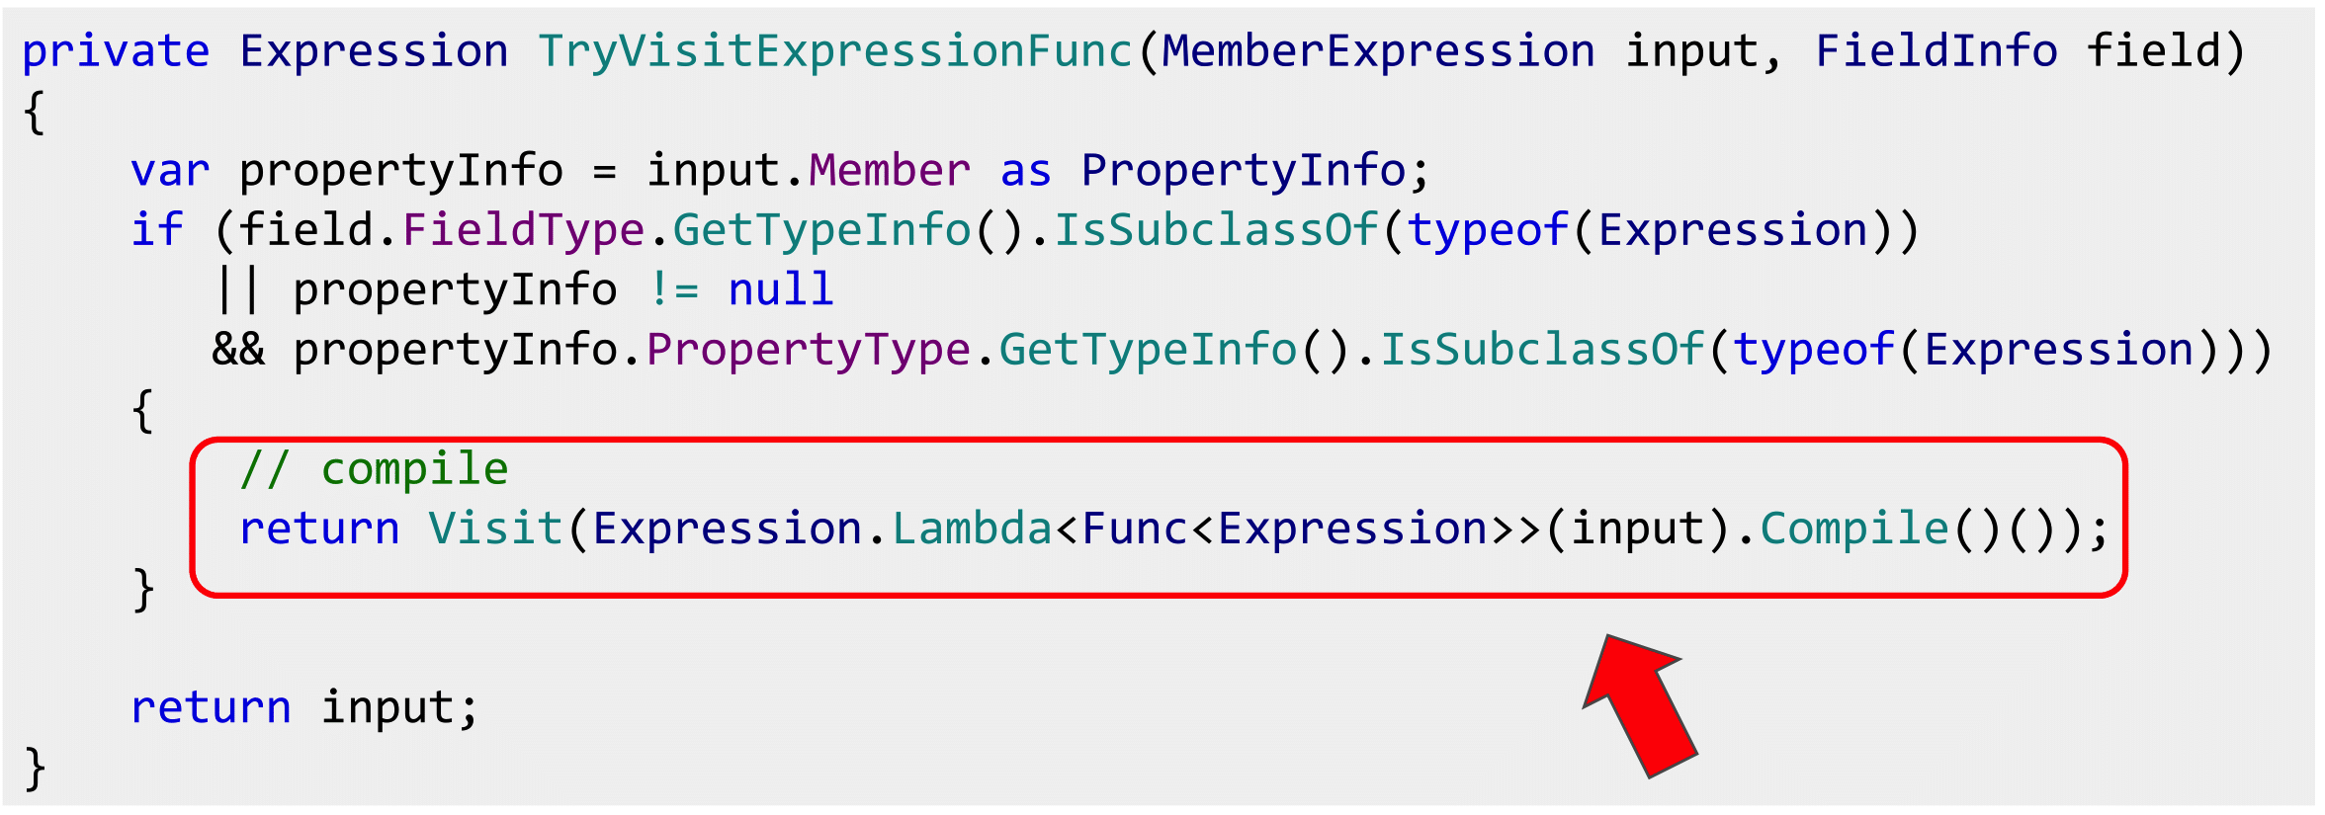Click the MemberExpression parameter type
This screenshot has width=2325, height=815.
tap(1378, 51)
